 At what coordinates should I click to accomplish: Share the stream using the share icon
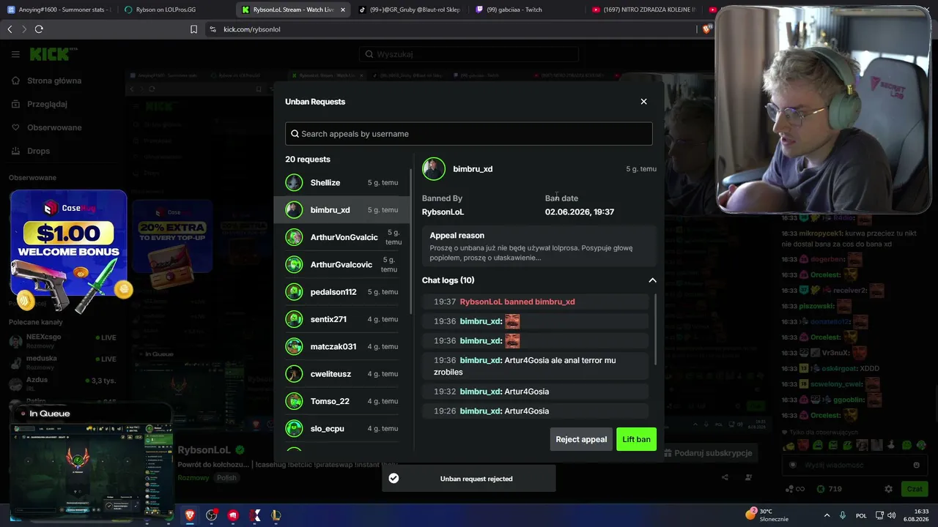pyautogui.click(x=725, y=477)
